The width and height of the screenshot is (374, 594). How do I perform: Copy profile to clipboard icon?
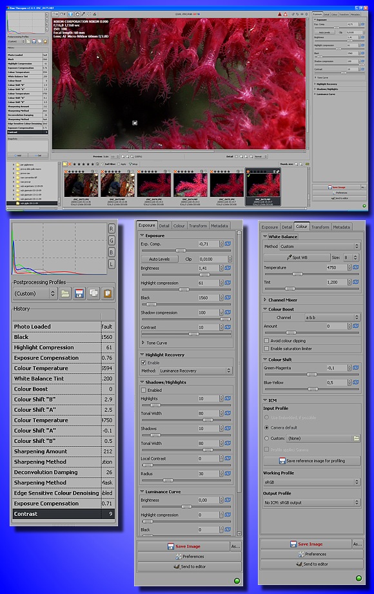tap(93, 294)
